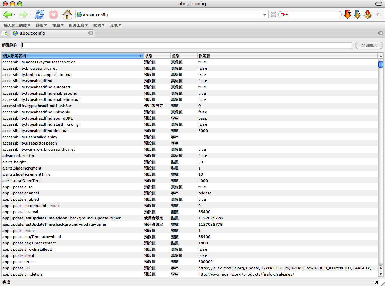Open the 電腦 bookmarks folder

point(58,25)
